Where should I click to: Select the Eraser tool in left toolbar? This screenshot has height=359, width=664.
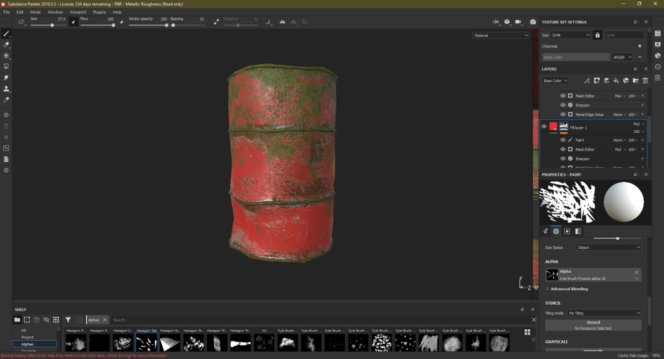pyautogui.click(x=6, y=45)
